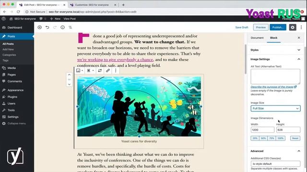
Task: Click the browser address bar URL
Action: [x=93, y=11]
